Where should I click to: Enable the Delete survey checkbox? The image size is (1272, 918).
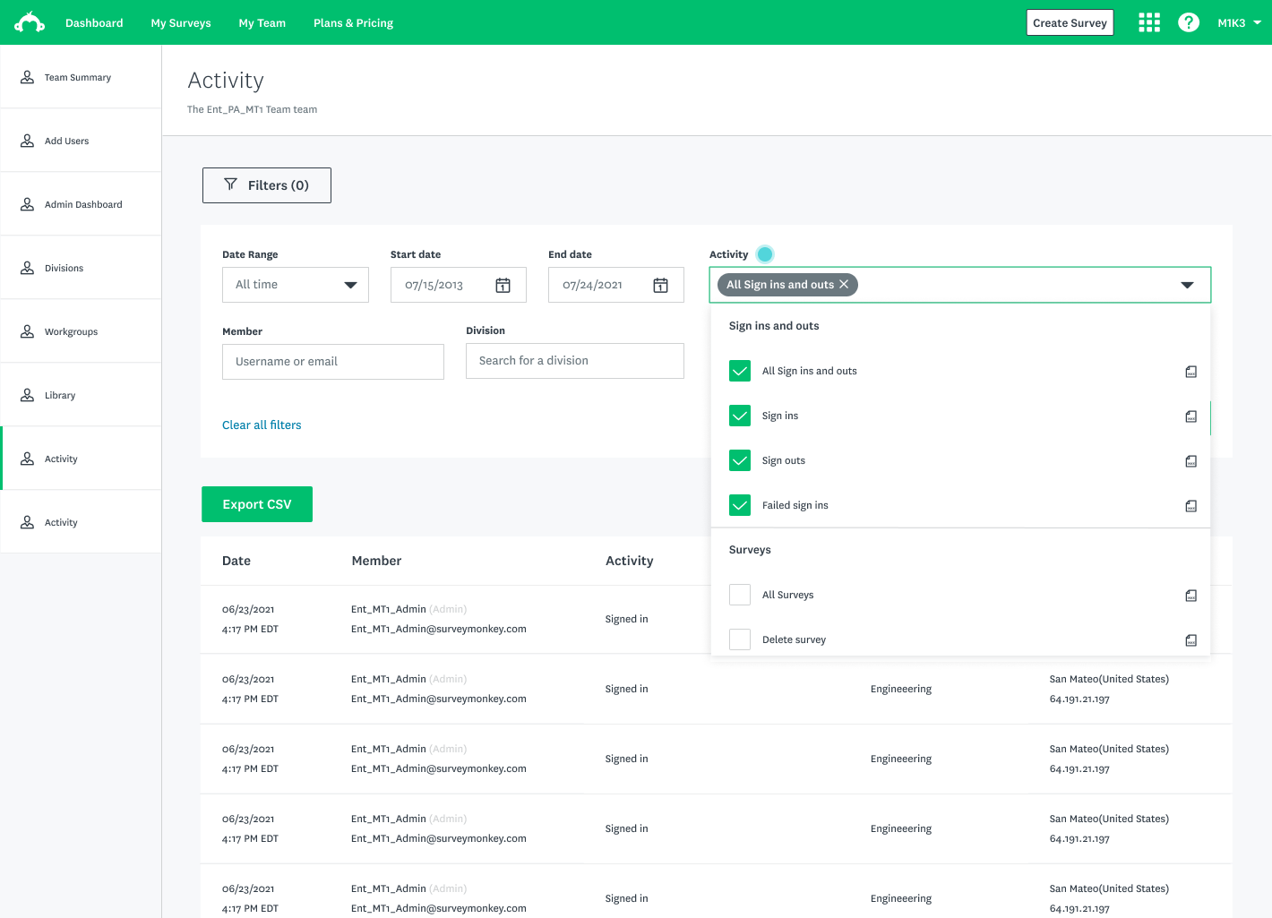[740, 639]
